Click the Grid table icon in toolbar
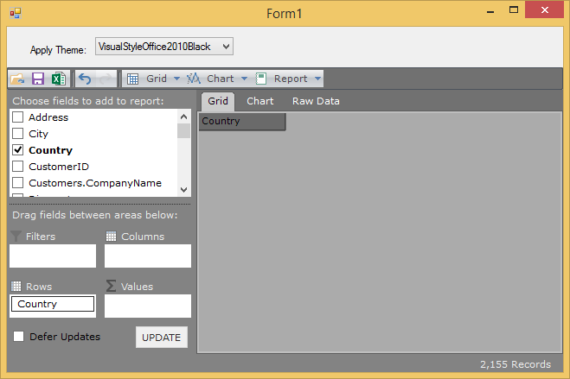Image resolution: width=570 pixels, height=379 pixels. point(133,79)
